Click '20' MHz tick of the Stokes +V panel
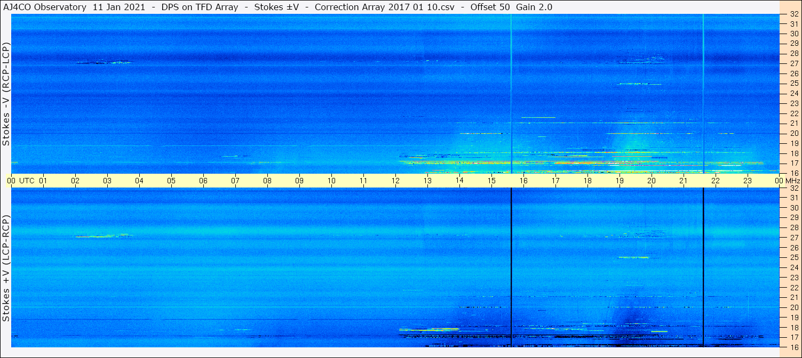Screen dimensions: 802x358 click(x=793, y=307)
